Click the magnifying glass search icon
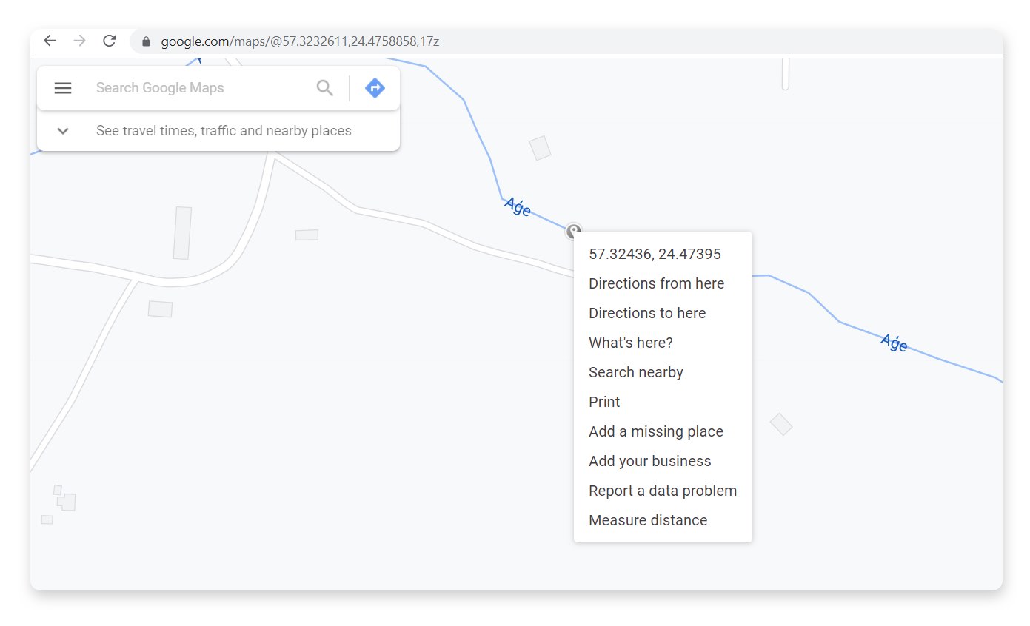 (x=324, y=88)
